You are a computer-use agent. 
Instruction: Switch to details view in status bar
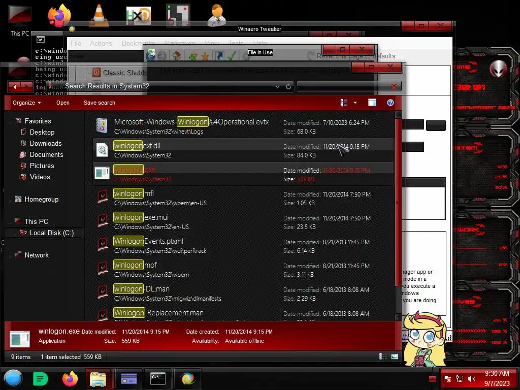click(x=383, y=356)
